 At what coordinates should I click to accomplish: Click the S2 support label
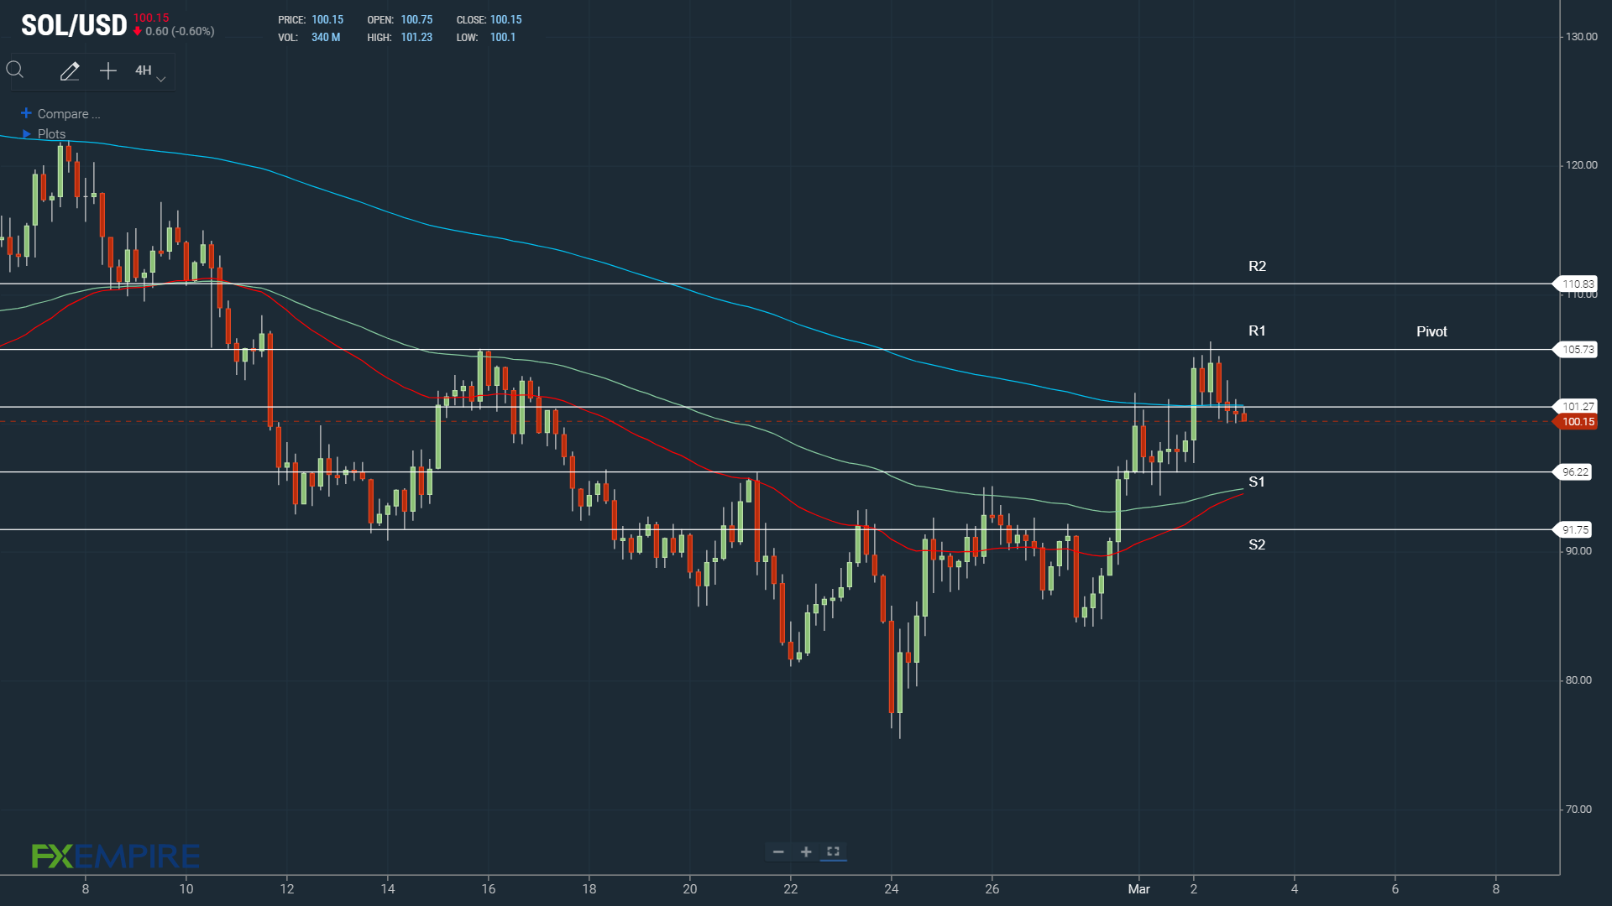[x=1257, y=544]
